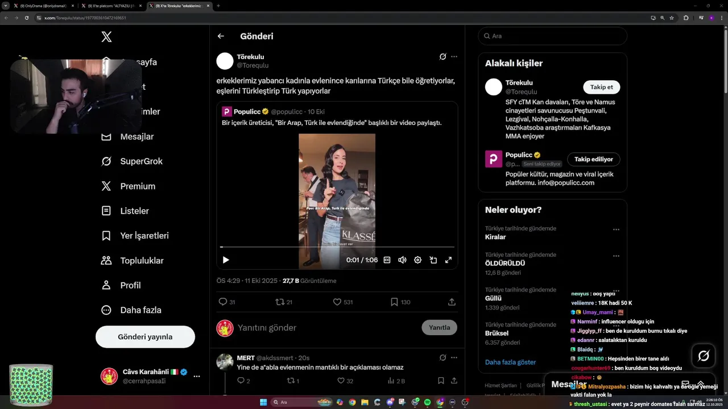The width and height of the screenshot is (728, 409).
Task: Like MERT's reply with 32 likes
Action: pyautogui.click(x=341, y=381)
